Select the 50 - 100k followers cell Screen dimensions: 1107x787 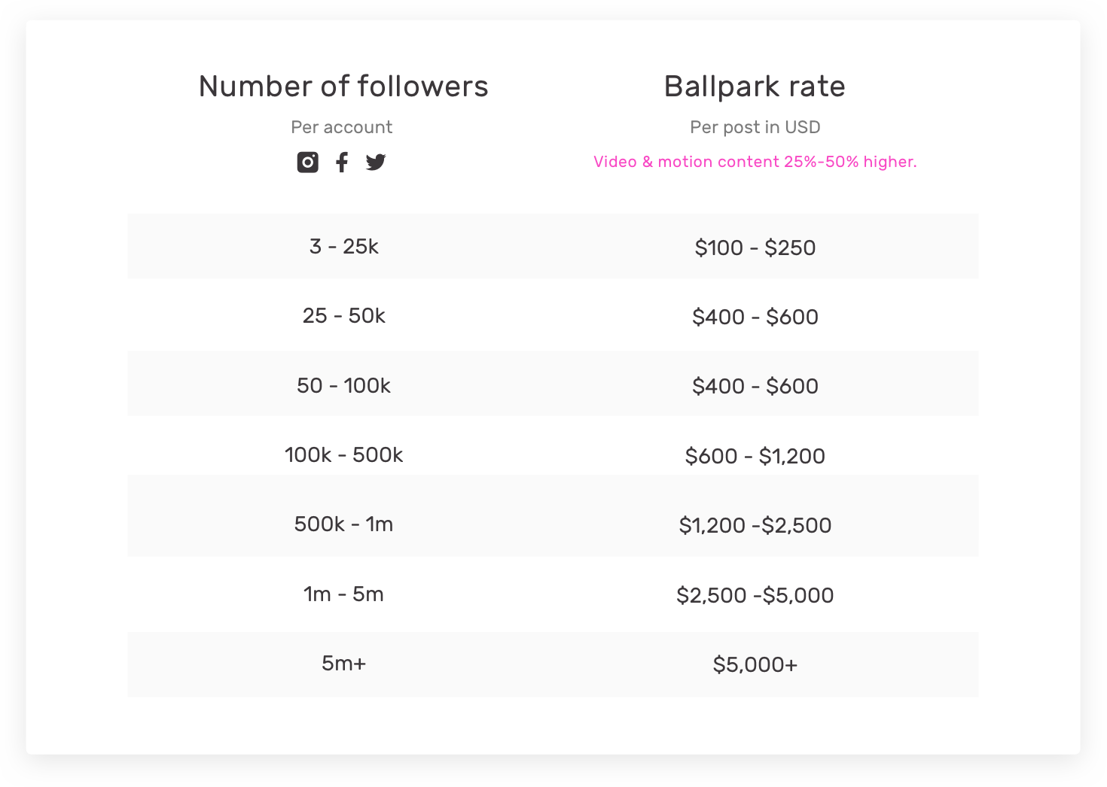(343, 386)
